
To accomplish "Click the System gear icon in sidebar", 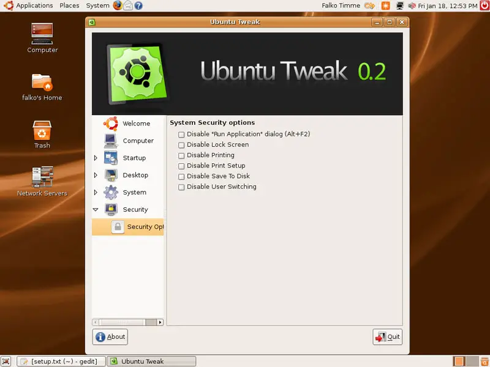I will [111, 192].
